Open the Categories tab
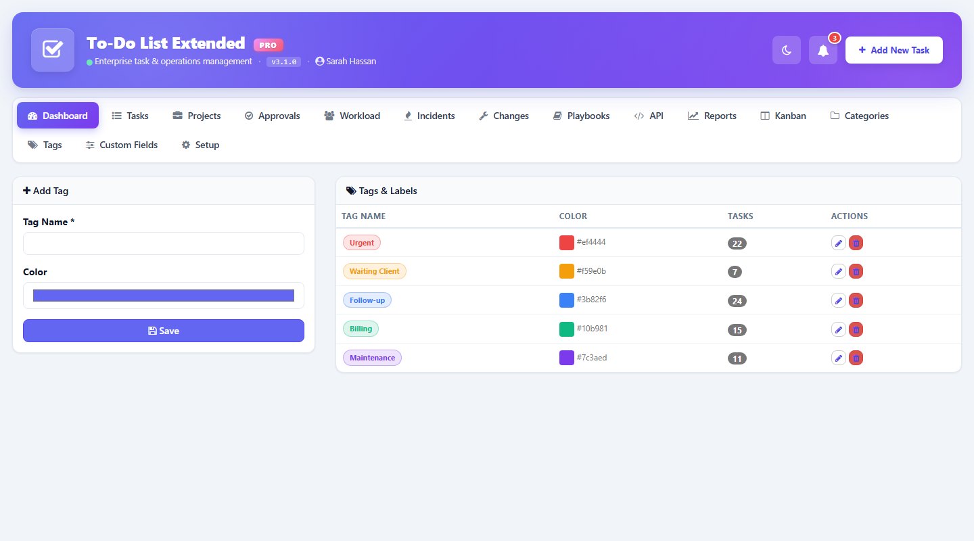The image size is (974, 541). 859,116
